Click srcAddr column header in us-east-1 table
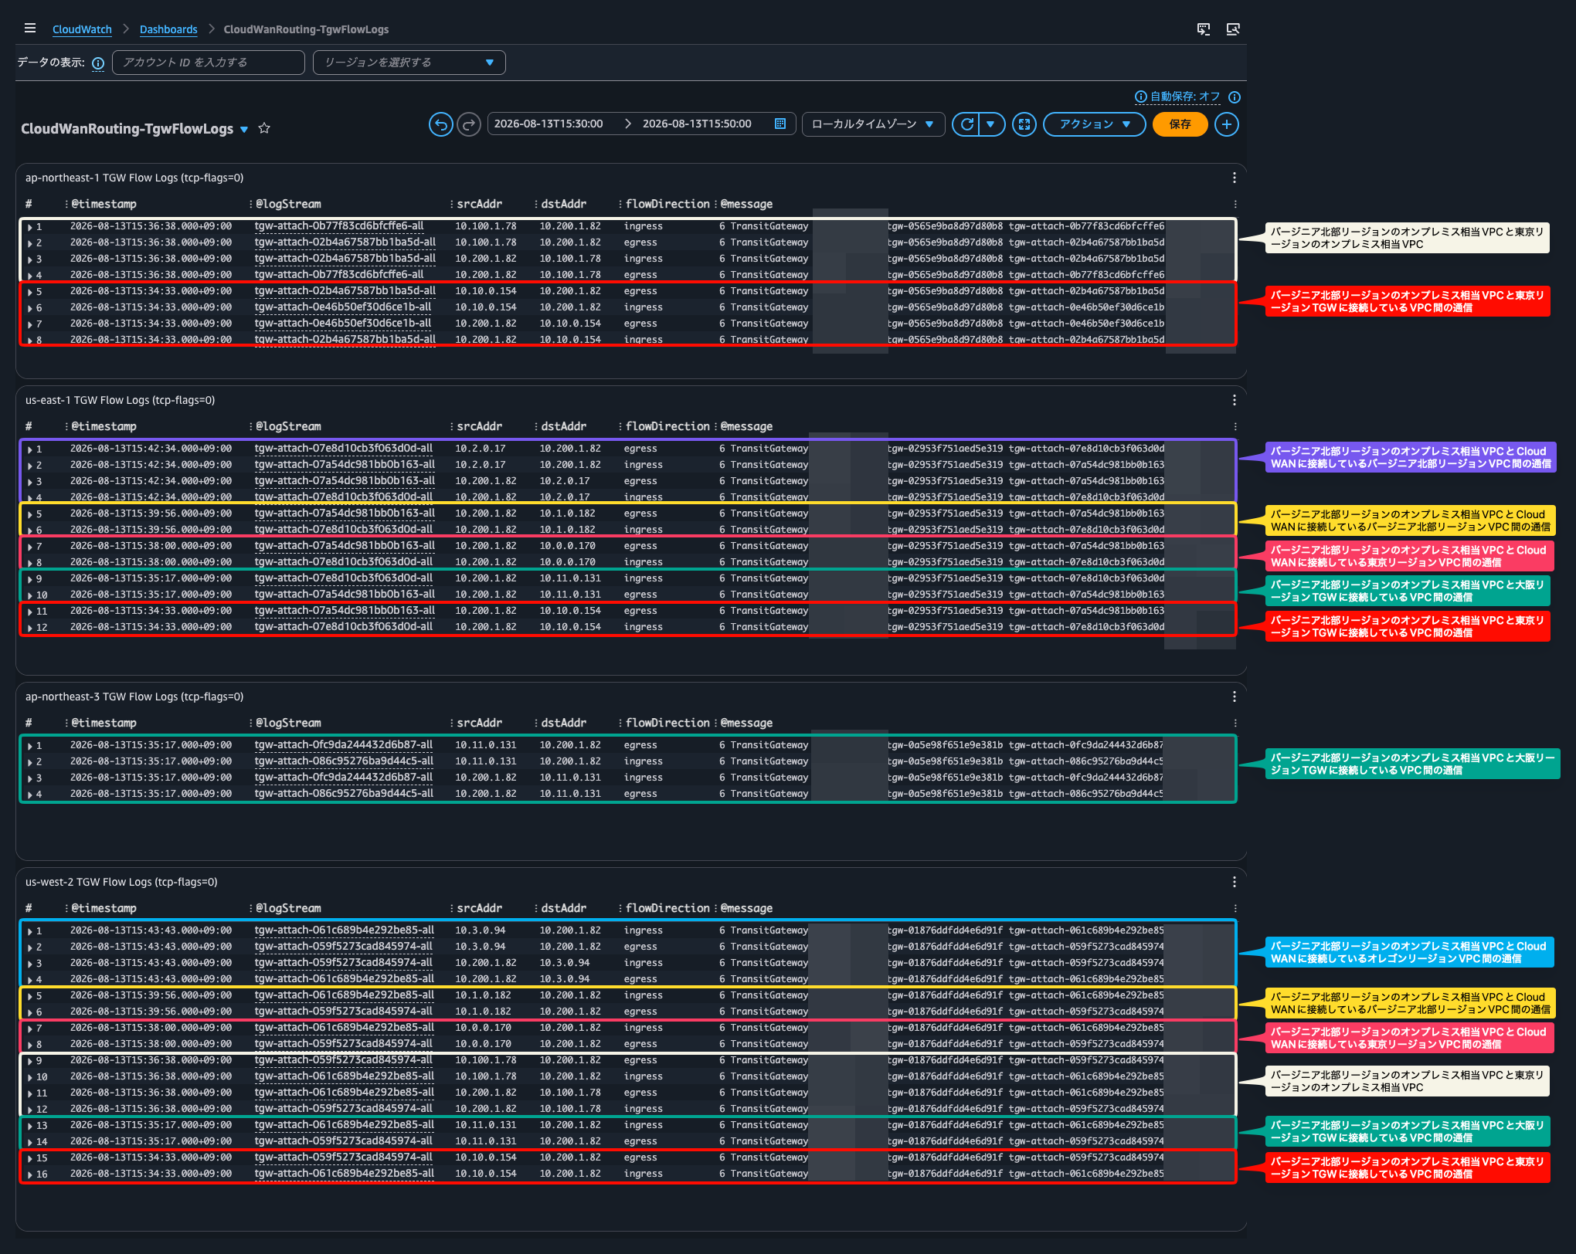1576x1254 pixels. (479, 427)
